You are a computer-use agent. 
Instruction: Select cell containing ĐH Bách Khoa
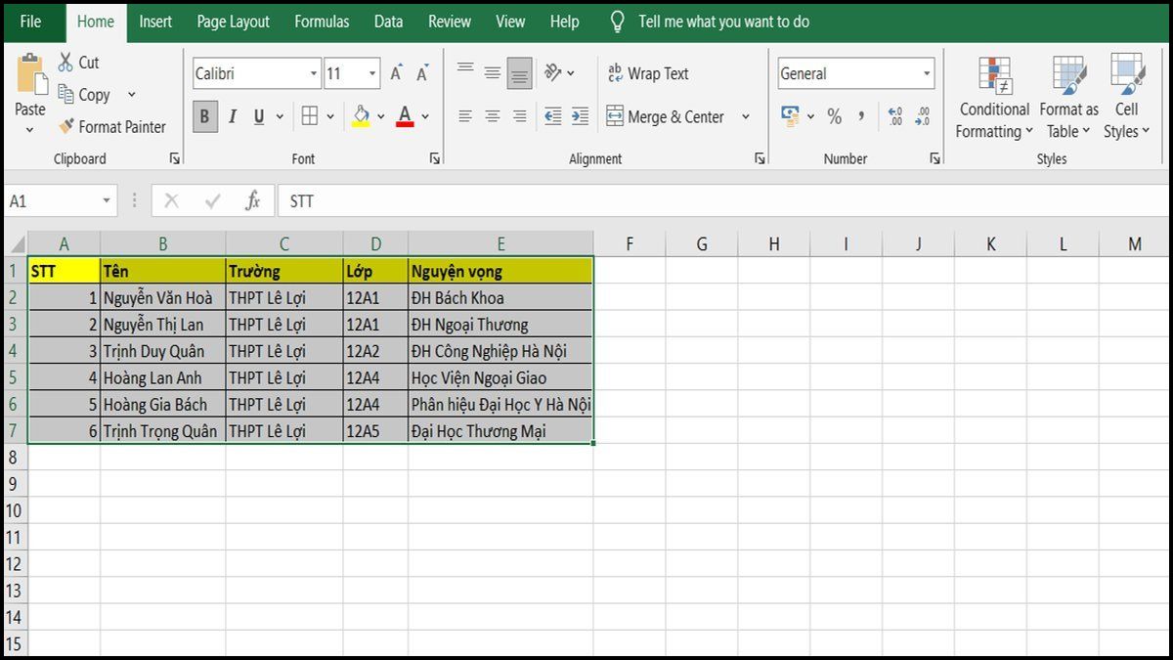tap(500, 297)
